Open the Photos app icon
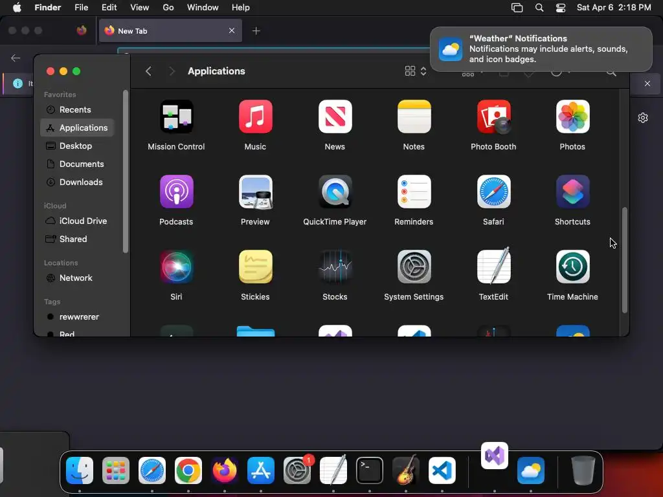This screenshot has width=663, height=497. tap(572, 116)
